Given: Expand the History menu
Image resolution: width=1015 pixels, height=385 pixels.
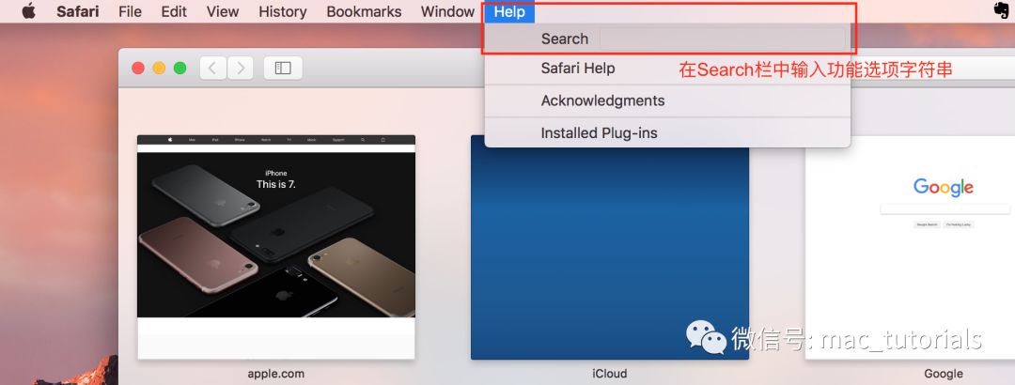Looking at the screenshot, I should coord(282,11).
